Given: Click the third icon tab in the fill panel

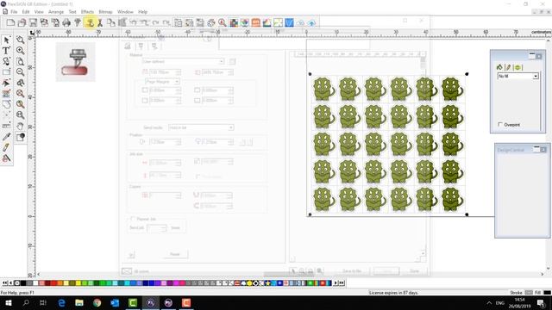Looking at the screenshot, I should coord(517,67).
